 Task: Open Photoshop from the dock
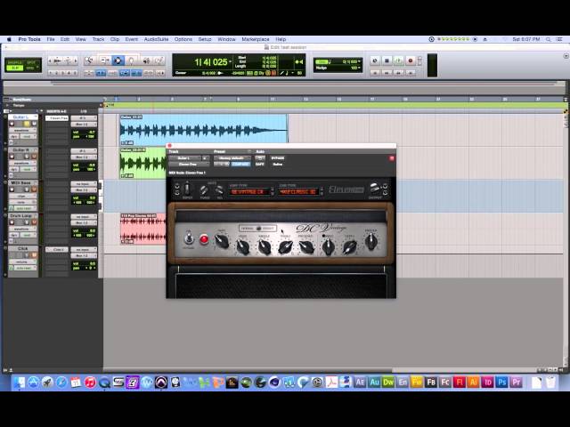pos(502,382)
